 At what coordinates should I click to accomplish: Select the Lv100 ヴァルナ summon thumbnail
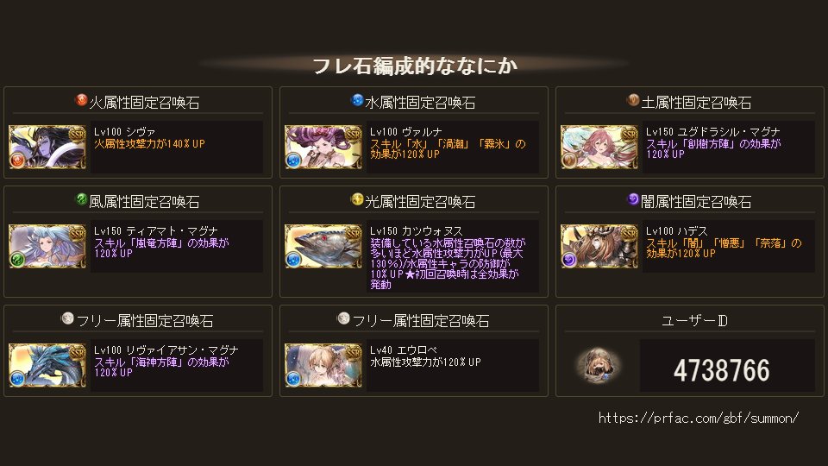tap(323, 147)
